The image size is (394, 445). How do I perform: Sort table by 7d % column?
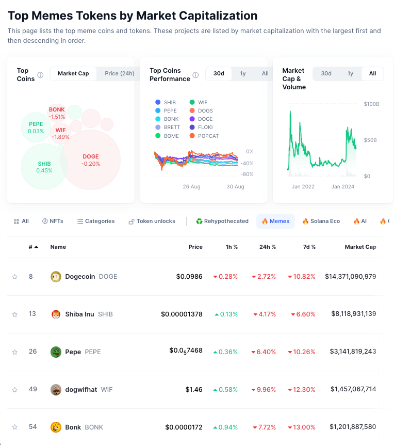pyautogui.click(x=309, y=247)
